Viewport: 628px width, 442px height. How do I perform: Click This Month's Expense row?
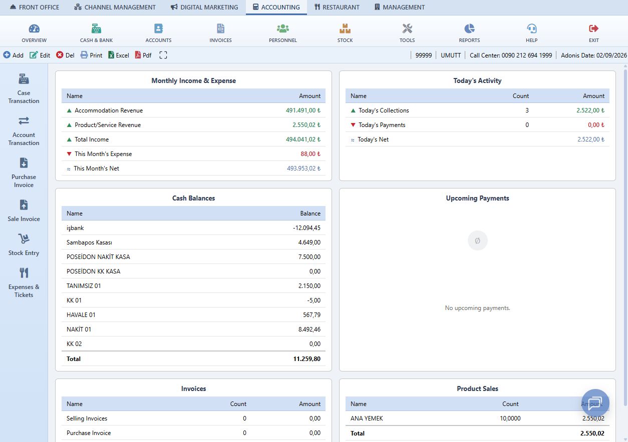193,154
